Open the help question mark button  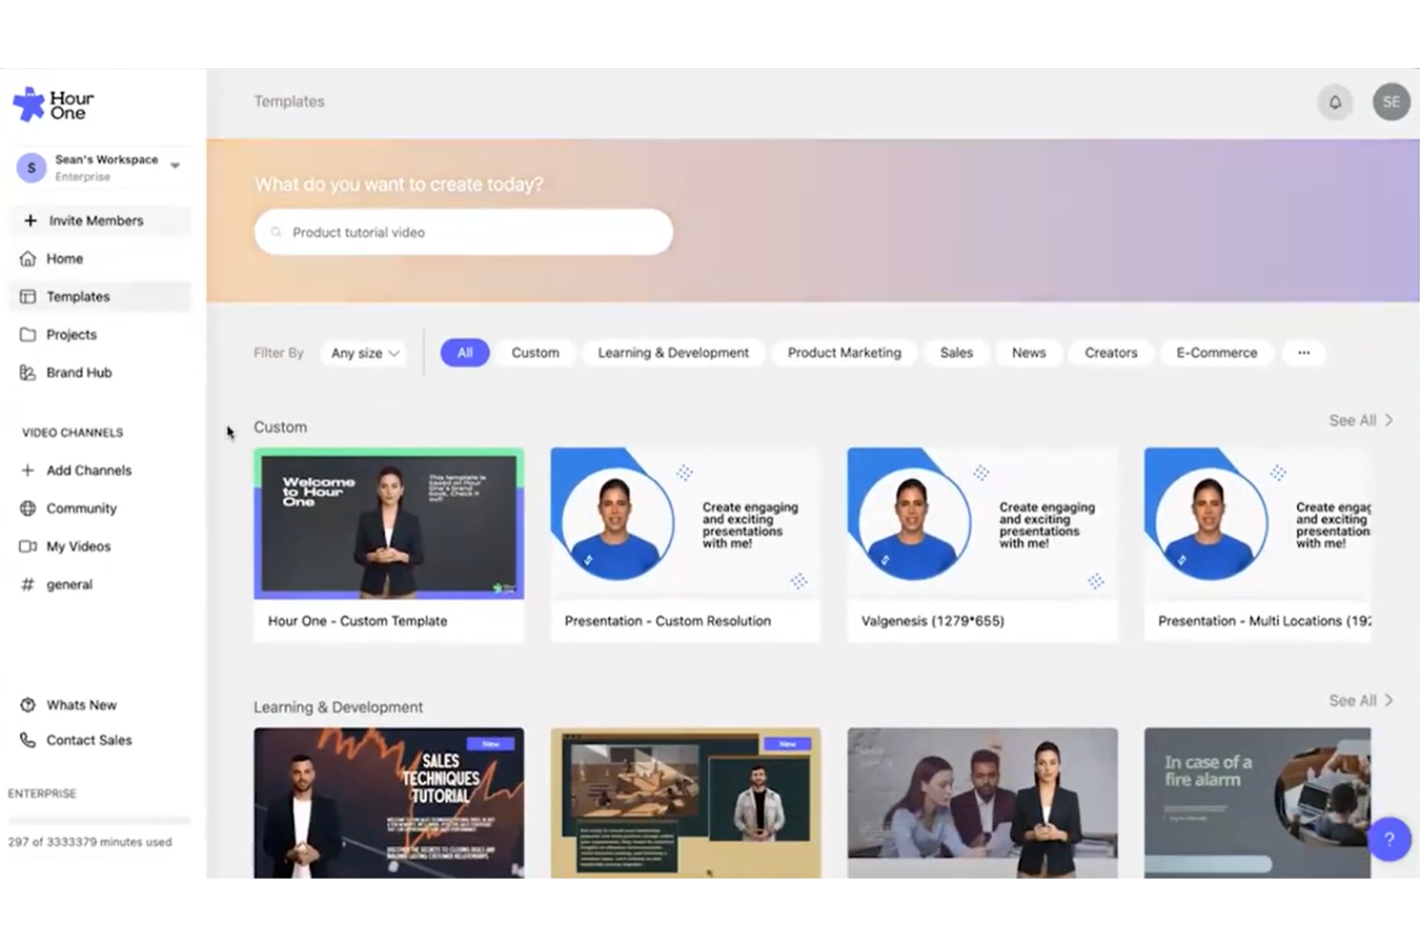click(x=1388, y=840)
